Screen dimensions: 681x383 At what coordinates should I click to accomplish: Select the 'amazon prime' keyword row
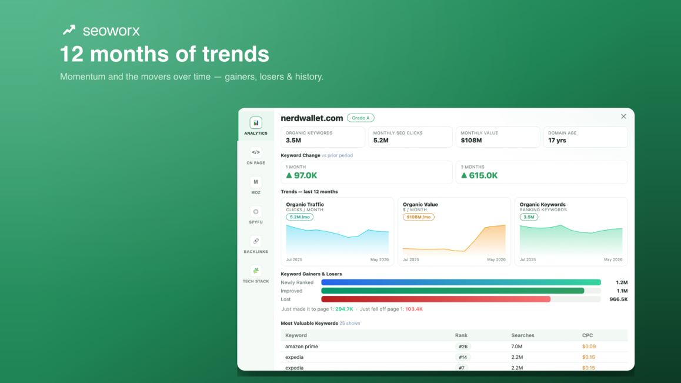[x=454, y=347]
